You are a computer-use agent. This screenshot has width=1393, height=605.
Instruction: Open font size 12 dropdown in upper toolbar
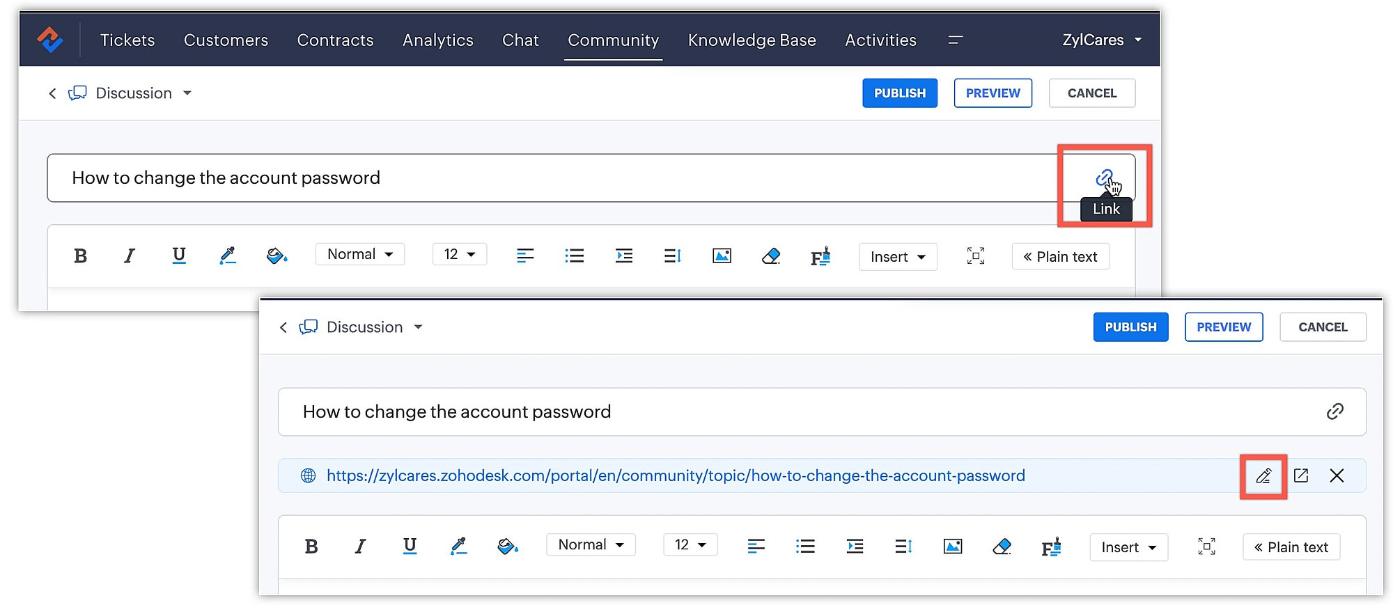tap(459, 255)
